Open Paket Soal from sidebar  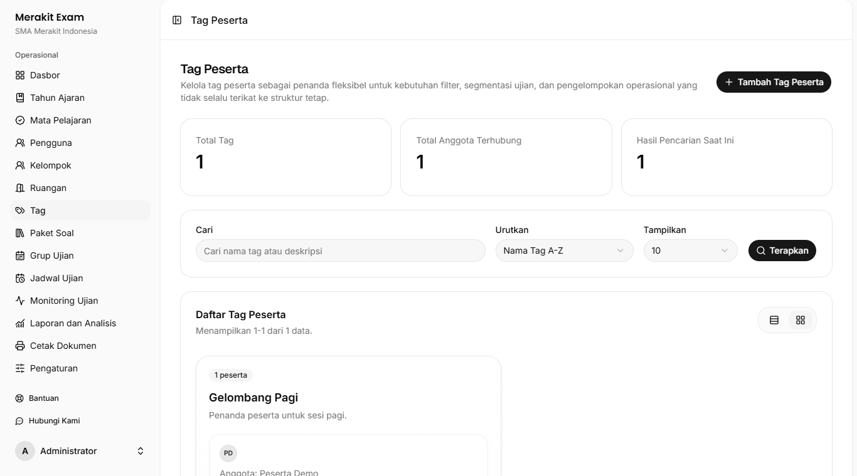click(80, 233)
